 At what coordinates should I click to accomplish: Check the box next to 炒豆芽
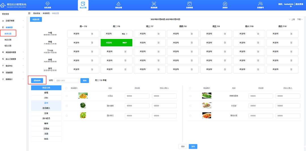(190, 106)
